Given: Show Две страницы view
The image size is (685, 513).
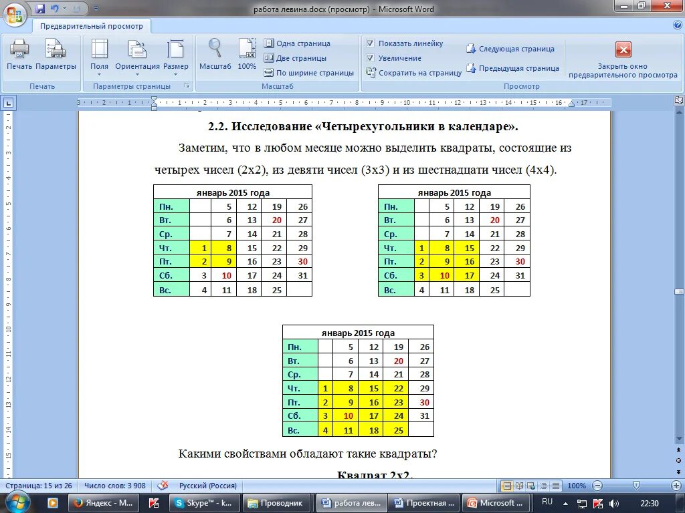Looking at the screenshot, I should point(295,58).
